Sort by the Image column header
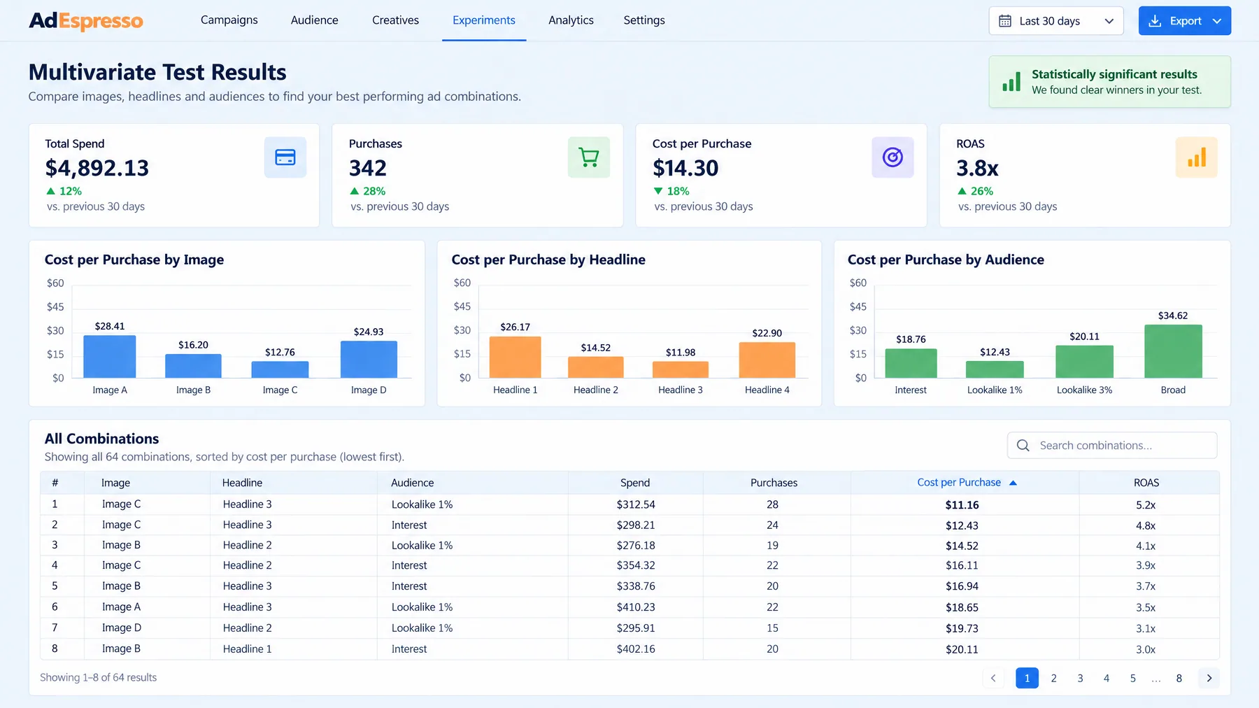This screenshot has width=1259, height=708. tap(115, 483)
